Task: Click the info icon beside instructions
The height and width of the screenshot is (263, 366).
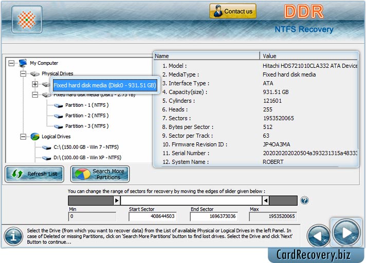Action: (13, 236)
